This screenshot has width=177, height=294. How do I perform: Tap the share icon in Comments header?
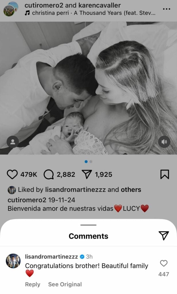click(164, 235)
